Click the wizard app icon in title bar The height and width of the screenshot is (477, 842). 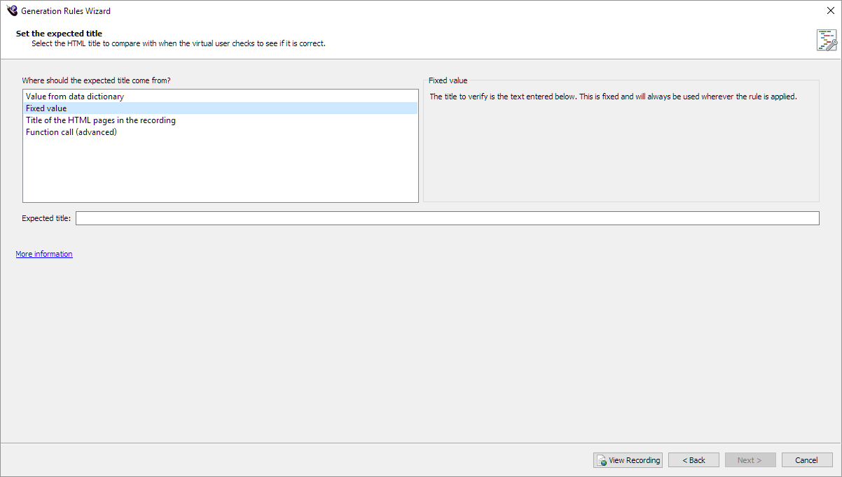coord(11,10)
